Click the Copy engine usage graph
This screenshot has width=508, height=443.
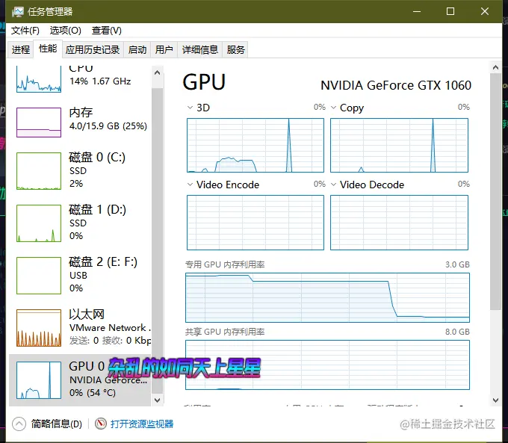point(399,145)
